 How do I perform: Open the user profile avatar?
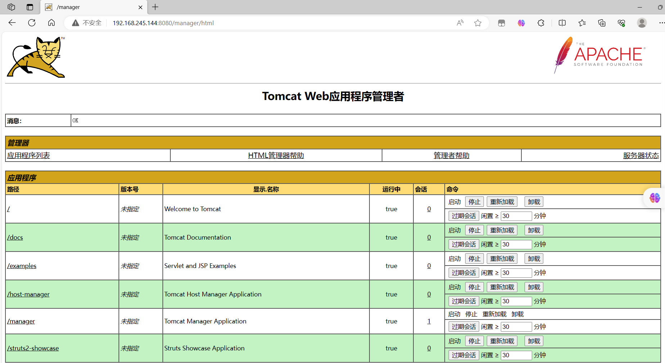pyautogui.click(x=642, y=23)
